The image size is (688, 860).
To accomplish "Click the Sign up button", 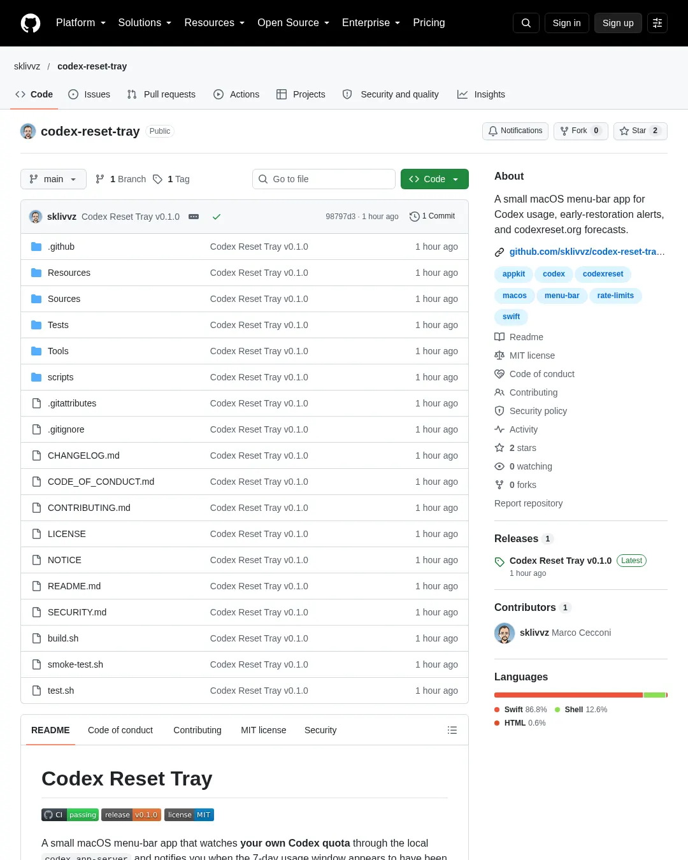I will click(x=618, y=23).
